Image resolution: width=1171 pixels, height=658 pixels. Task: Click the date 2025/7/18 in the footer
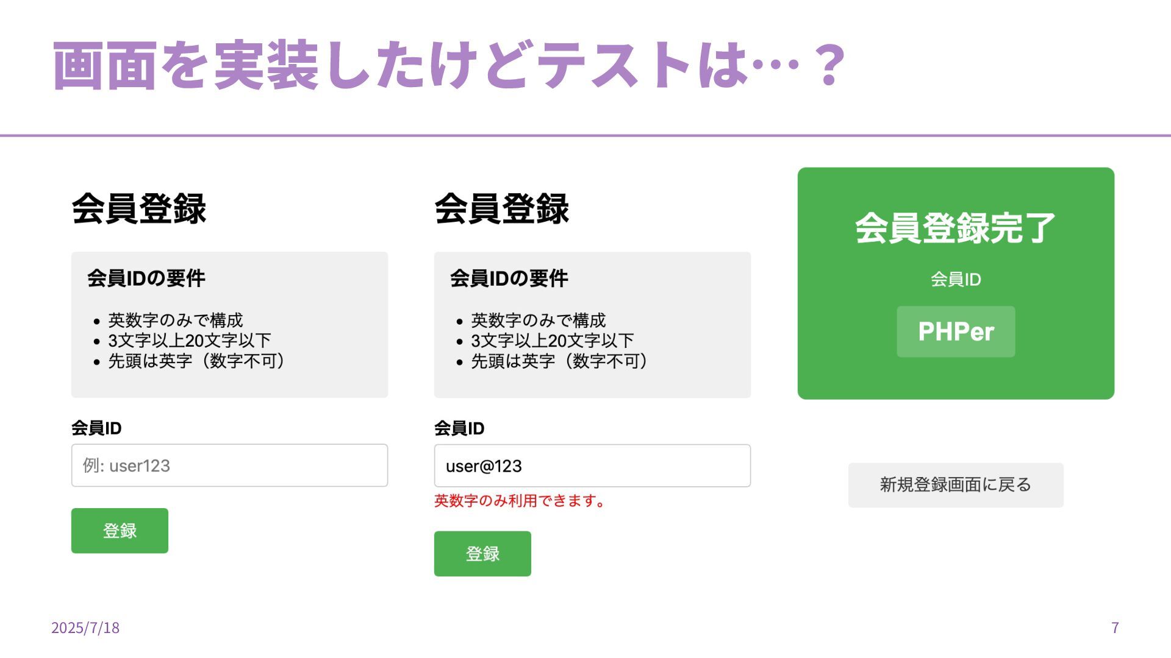(85, 628)
